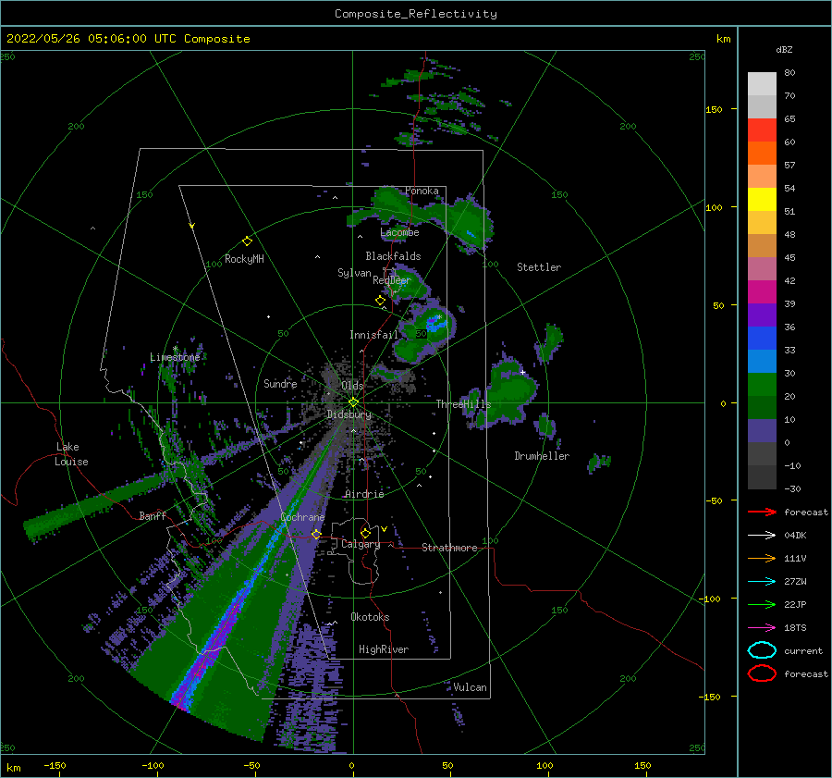Click the Limestone label

(x=175, y=357)
